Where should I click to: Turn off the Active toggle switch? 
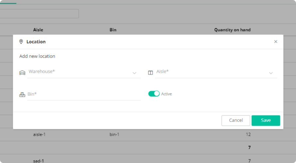click(154, 94)
